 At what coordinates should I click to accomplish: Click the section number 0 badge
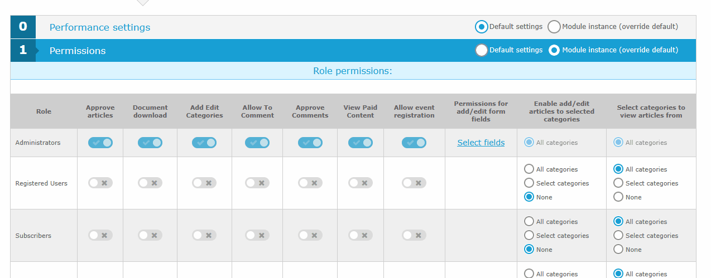coord(23,27)
